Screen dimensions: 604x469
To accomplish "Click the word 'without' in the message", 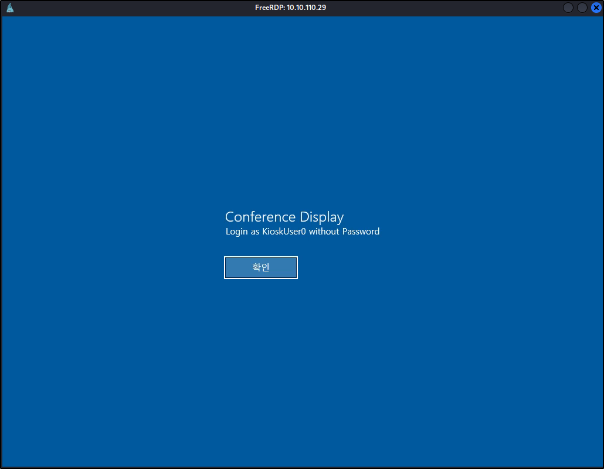I will click(324, 232).
